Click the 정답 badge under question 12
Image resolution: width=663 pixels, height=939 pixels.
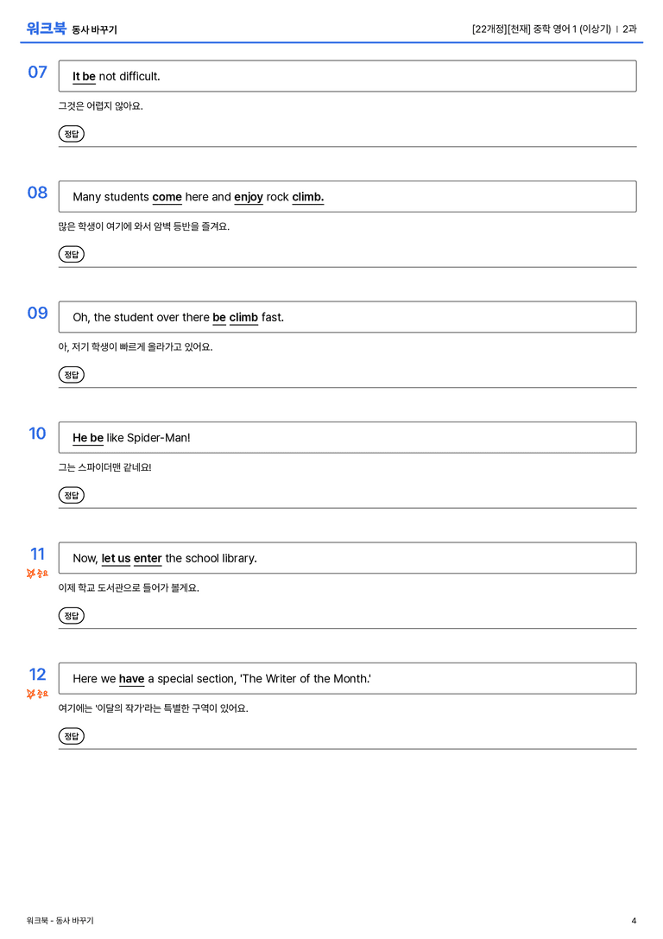tap(71, 735)
